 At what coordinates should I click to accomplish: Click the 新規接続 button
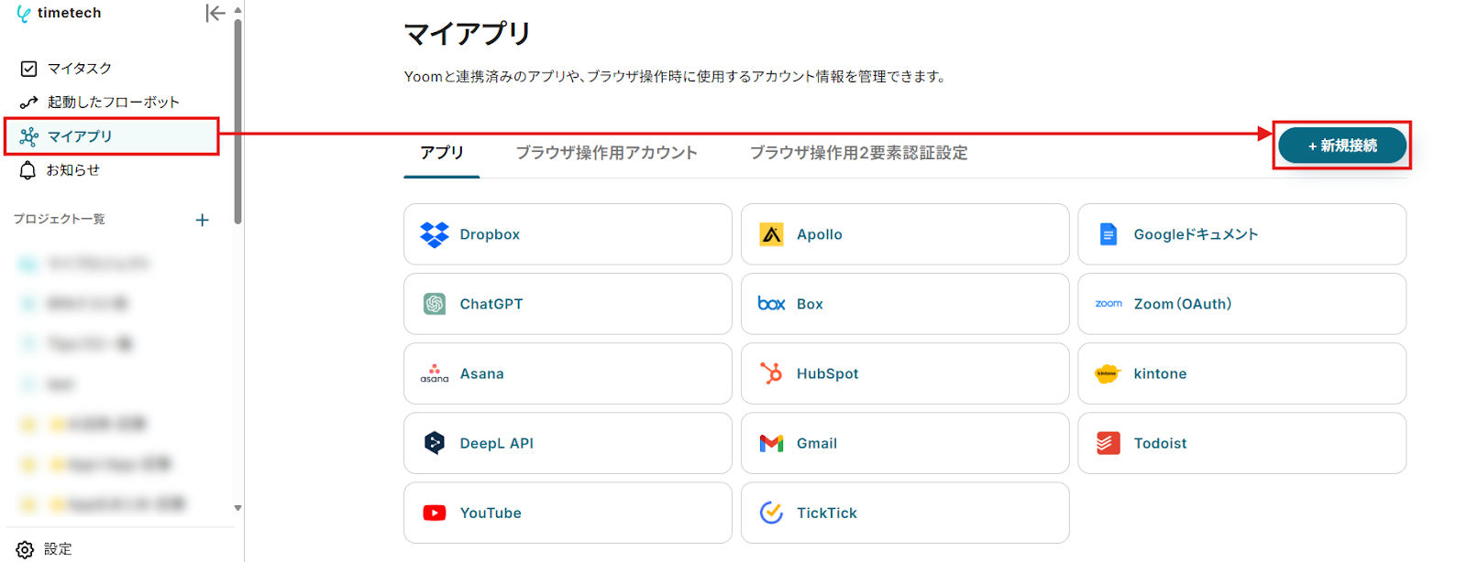tap(1341, 146)
